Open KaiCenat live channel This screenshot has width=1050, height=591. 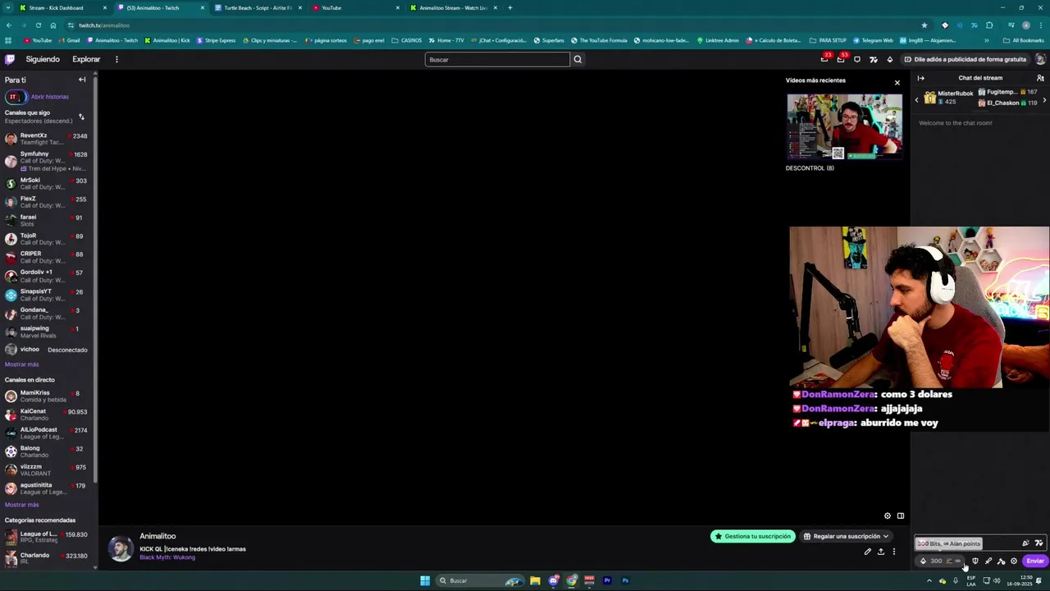click(48, 414)
